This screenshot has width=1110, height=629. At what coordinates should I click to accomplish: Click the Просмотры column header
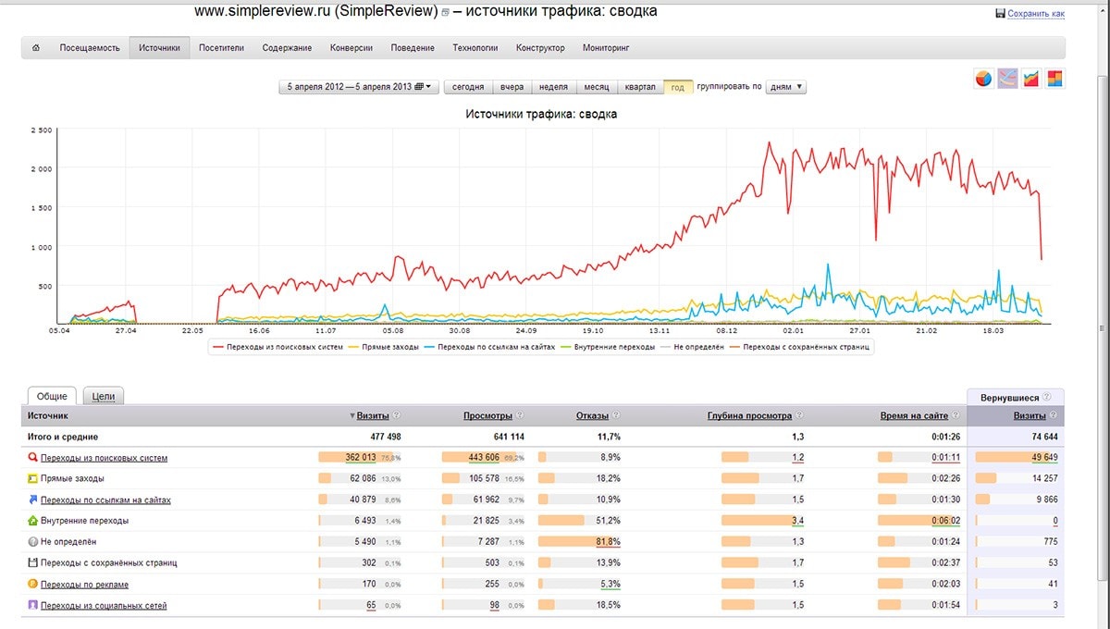tap(487, 416)
